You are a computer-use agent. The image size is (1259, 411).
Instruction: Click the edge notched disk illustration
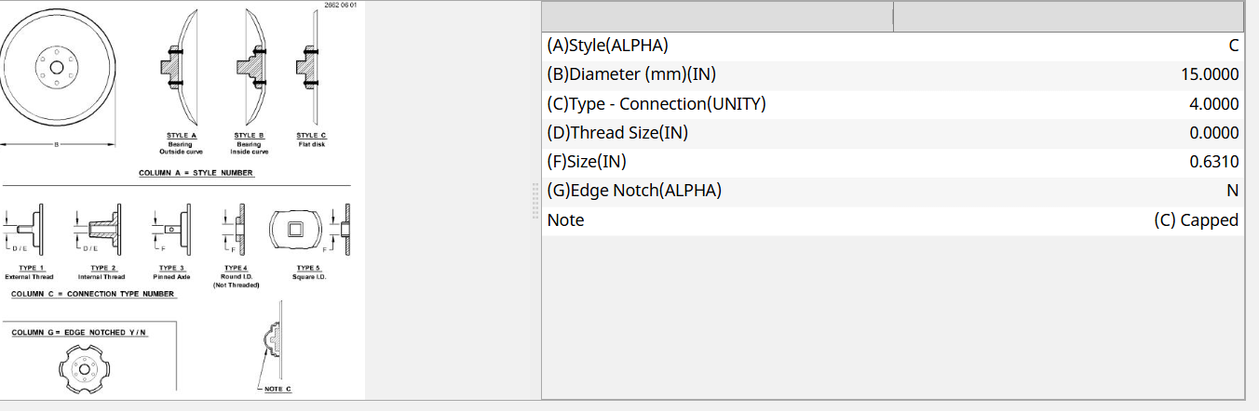click(84, 370)
